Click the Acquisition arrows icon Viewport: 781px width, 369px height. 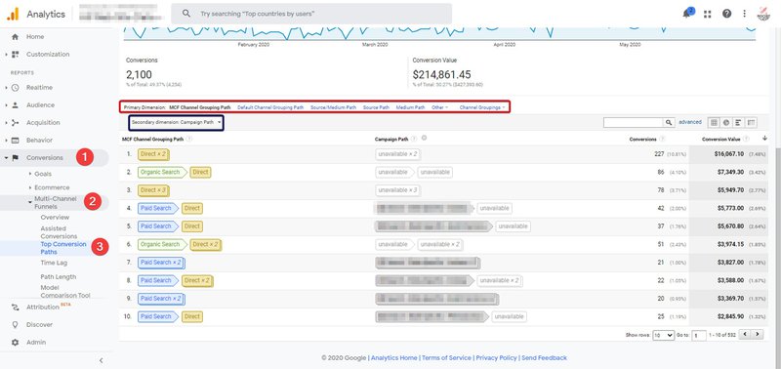[x=15, y=122]
